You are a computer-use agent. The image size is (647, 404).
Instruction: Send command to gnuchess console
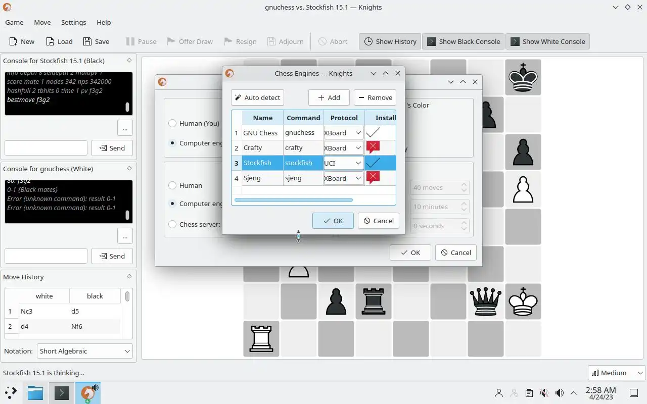(x=112, y=256)
